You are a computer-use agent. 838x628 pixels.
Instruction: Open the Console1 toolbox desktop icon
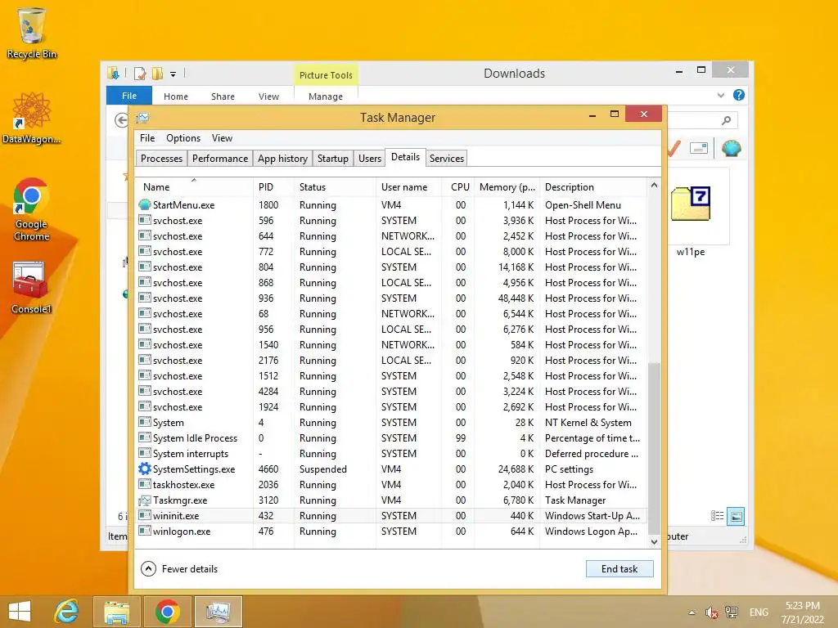coord(31,287)
